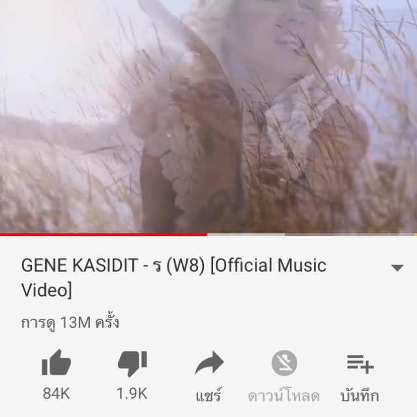
Task: Seek to the gray buffered progress segment
Action: point(246,235)
